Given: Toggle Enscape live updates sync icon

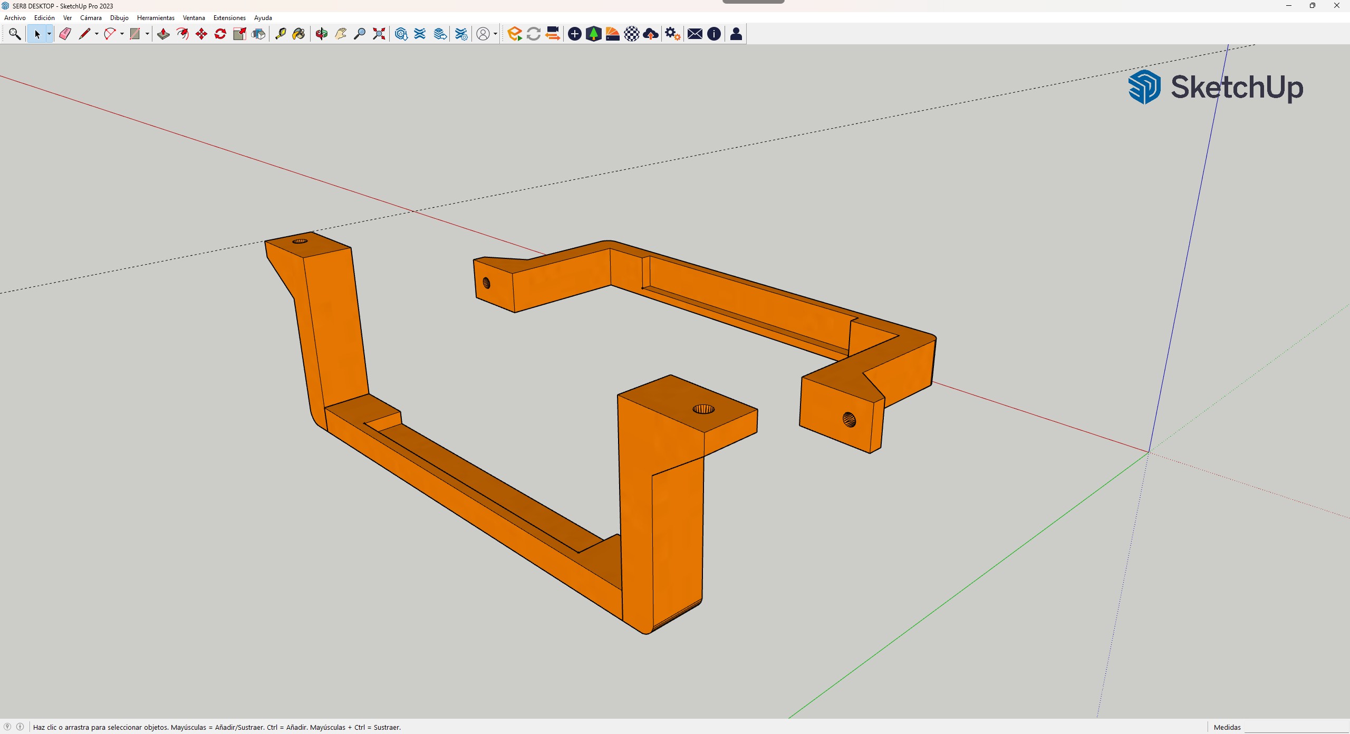Looking at the screenshot, I should click(x=534, y=34).
